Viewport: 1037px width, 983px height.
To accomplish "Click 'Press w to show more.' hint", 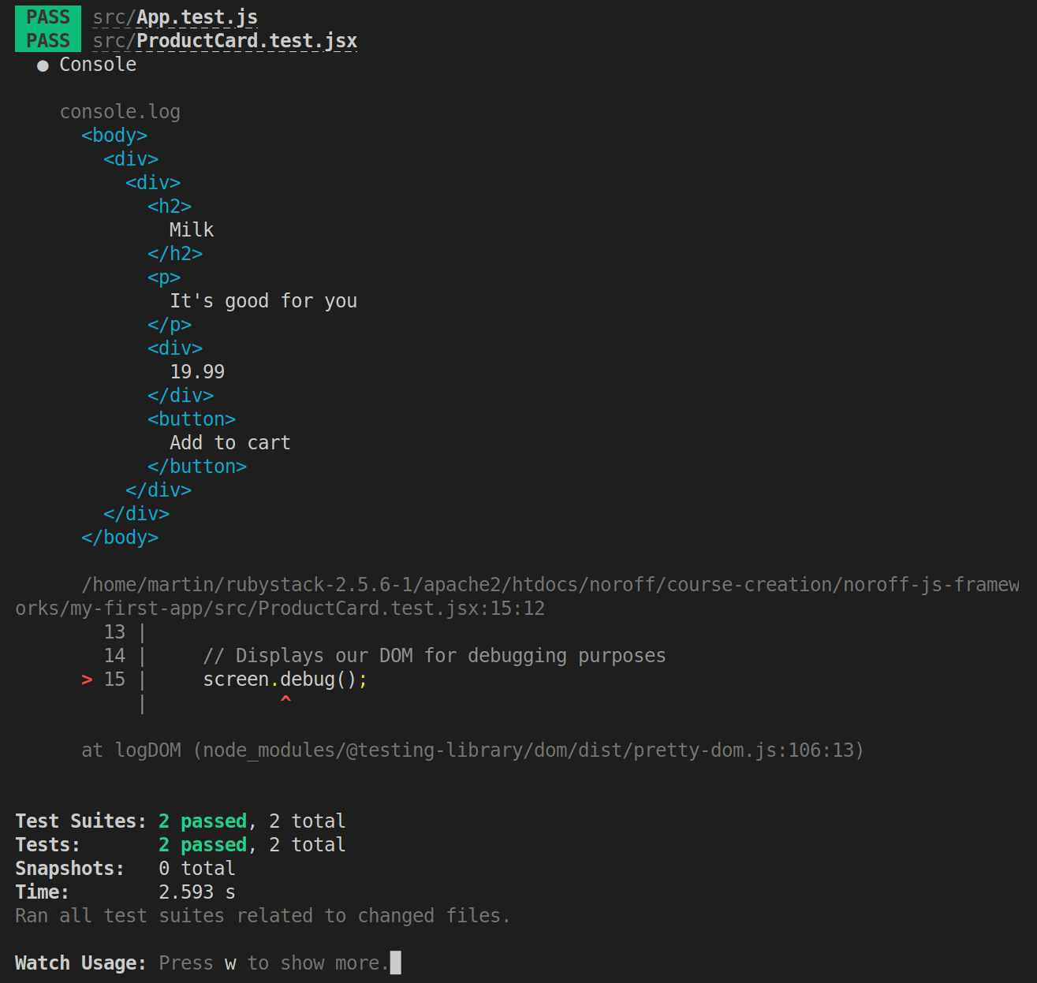I will pos(274,963).
